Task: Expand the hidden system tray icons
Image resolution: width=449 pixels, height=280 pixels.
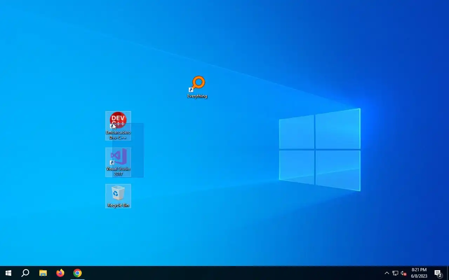Action: (x=387, y=273)
